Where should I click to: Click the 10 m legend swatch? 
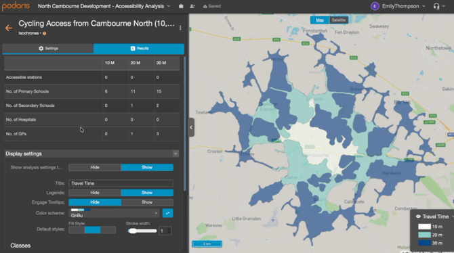click(x=424, y=227)
